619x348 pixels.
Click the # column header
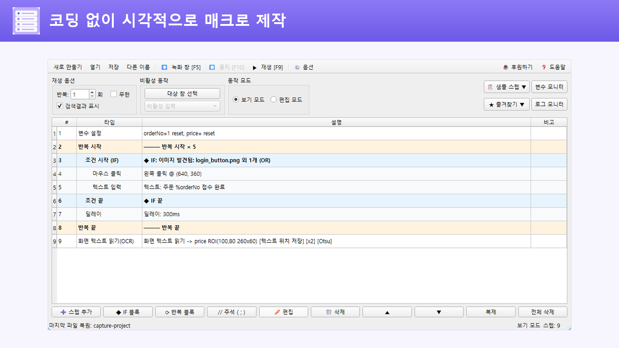(x=67, y=122)
